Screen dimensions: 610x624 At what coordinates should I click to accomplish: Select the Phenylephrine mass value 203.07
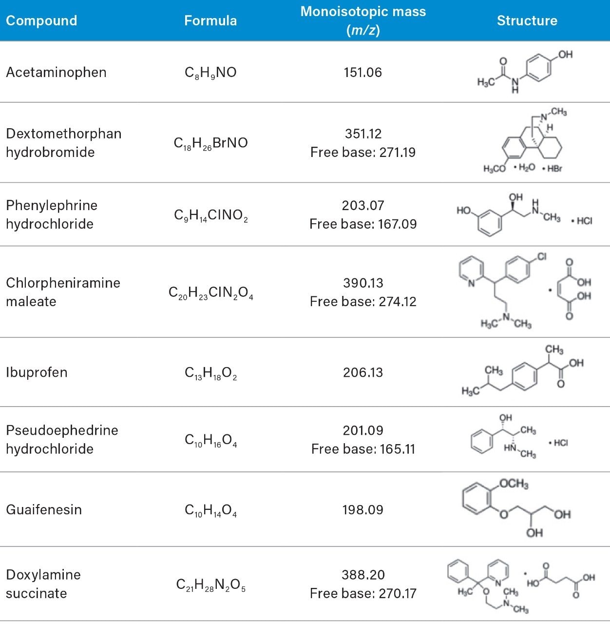363,205
